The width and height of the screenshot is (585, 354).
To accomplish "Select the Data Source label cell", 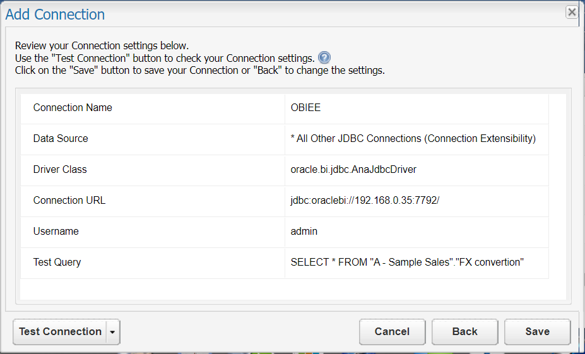I will tap(61, 139).
